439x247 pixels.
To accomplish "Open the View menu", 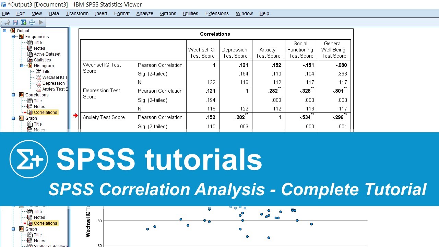I will coord(37,13).
